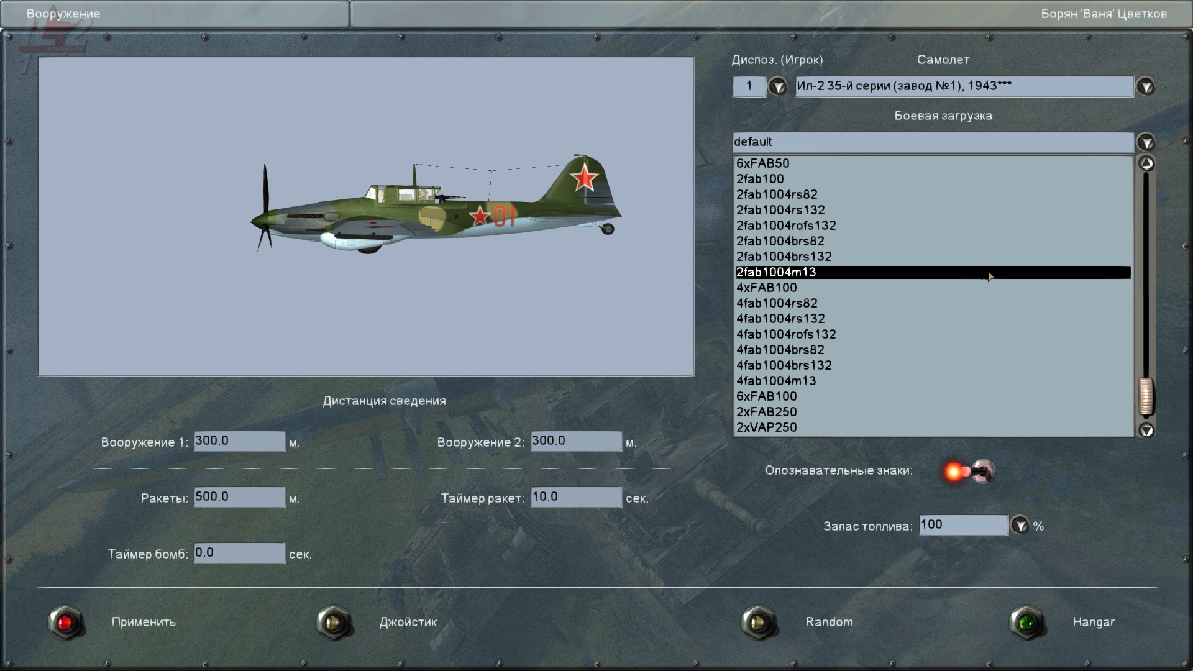The height and width of the screenshot is (671, 1193).
Task: Choose 2xVAP250 loadout entry
Action: 767,427
